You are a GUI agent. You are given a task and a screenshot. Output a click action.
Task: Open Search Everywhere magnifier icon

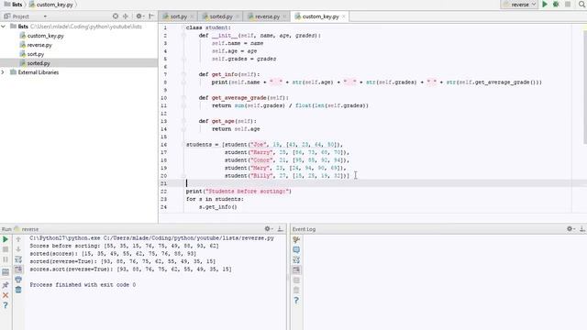(x=581, y=5)
